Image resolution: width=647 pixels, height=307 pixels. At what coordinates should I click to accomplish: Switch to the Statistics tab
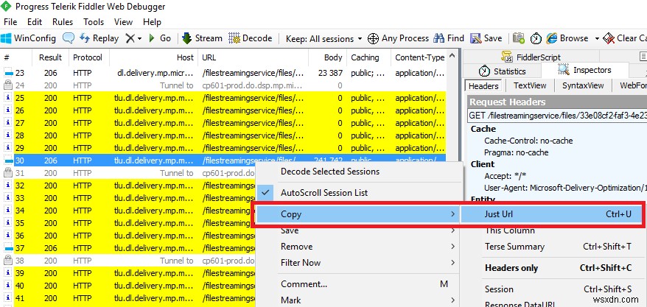click(x=502, y=71)
